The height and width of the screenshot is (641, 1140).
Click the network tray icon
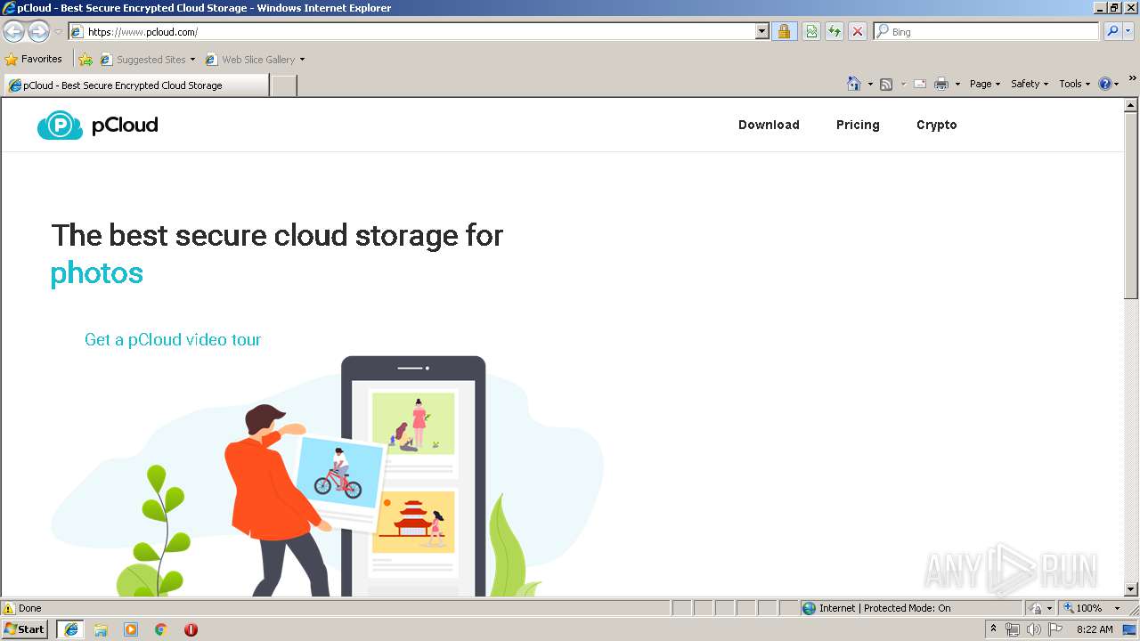point(1013,629)
